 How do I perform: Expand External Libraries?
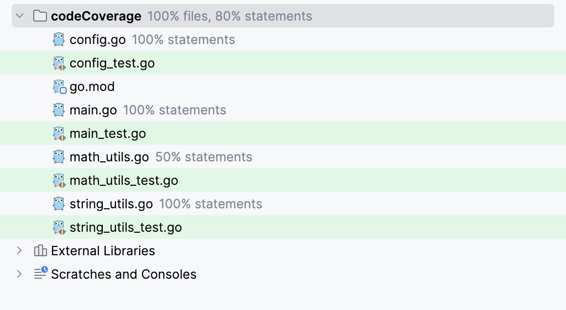tap(19, 250)
